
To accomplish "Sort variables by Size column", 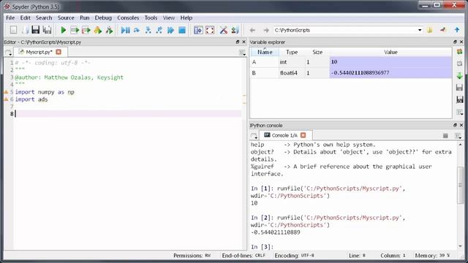I will [x=317, y=52].
